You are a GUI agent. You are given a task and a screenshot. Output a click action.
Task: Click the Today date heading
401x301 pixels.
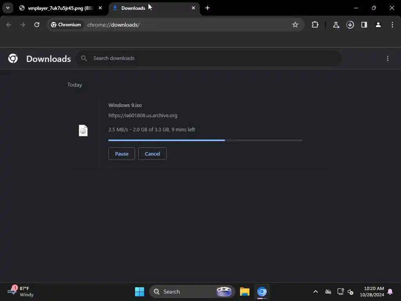[74, 85]
